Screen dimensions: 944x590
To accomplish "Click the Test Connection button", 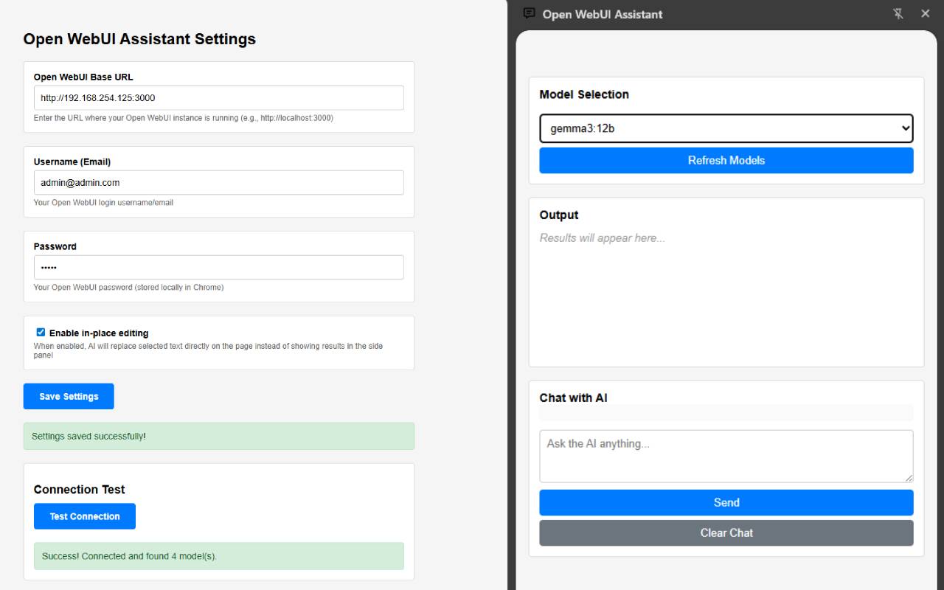I will tap(85, 516).
